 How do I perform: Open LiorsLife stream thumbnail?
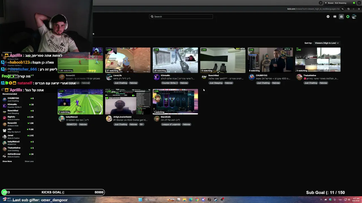coord(128,60)
